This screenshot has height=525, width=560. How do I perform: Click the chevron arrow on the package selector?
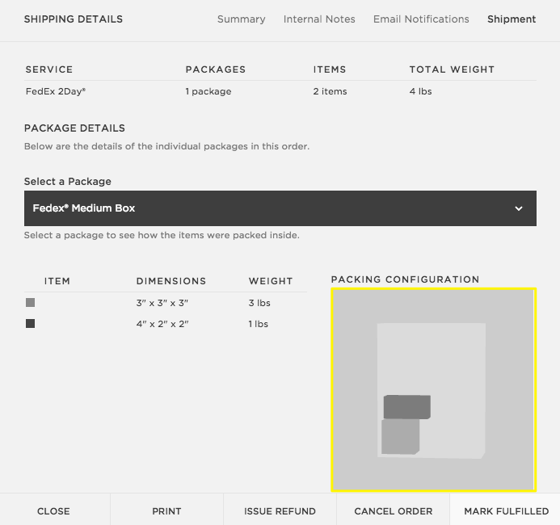click(x=519, y=208)
